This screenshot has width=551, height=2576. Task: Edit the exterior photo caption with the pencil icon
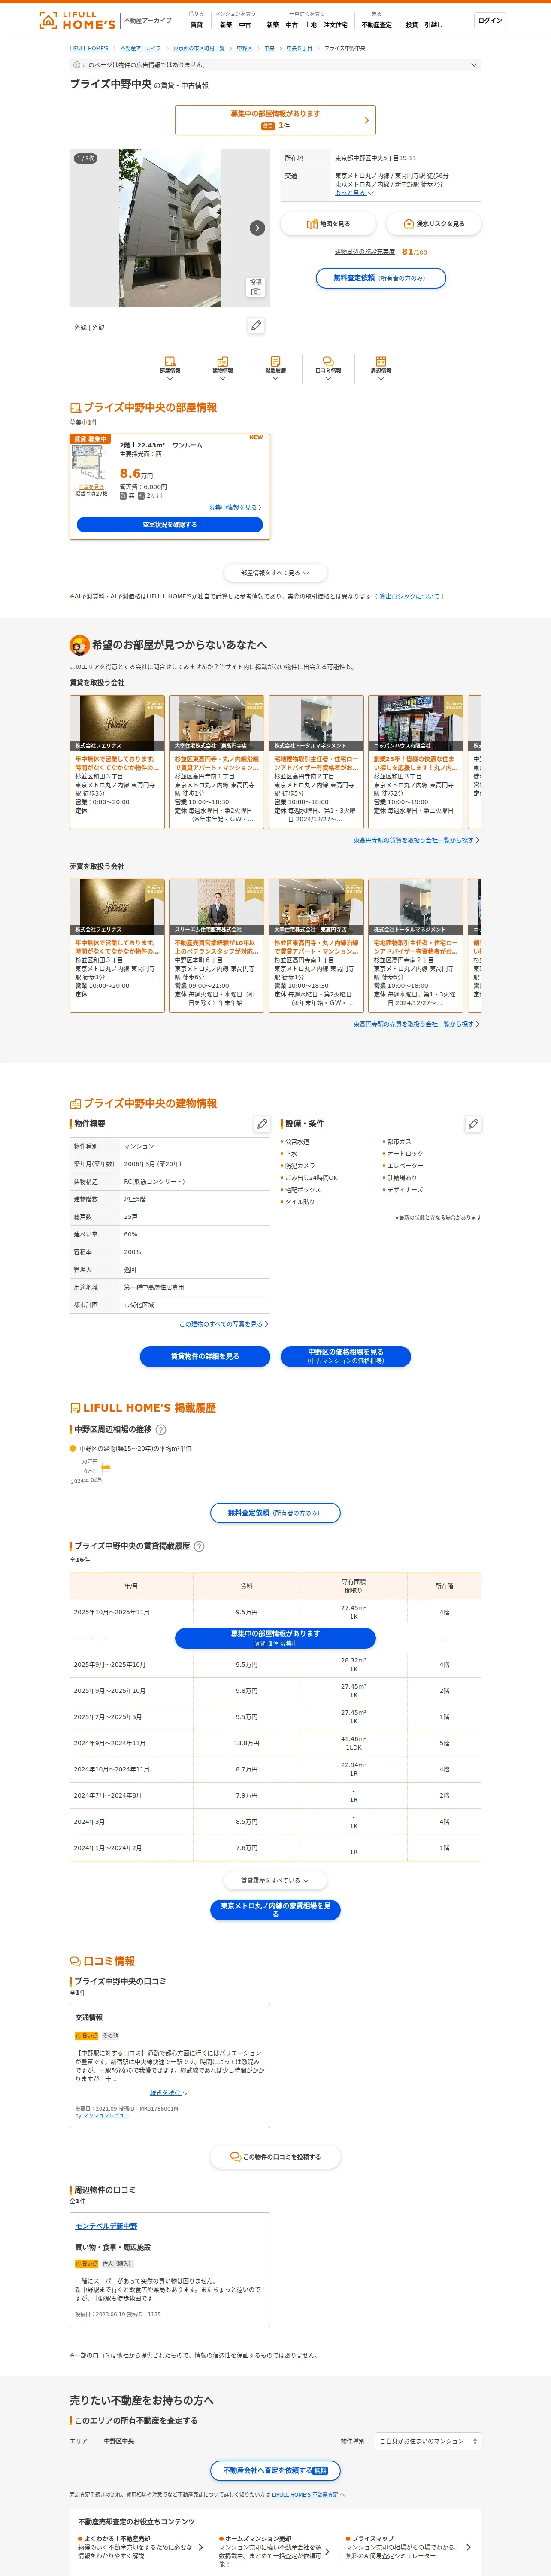256,326
